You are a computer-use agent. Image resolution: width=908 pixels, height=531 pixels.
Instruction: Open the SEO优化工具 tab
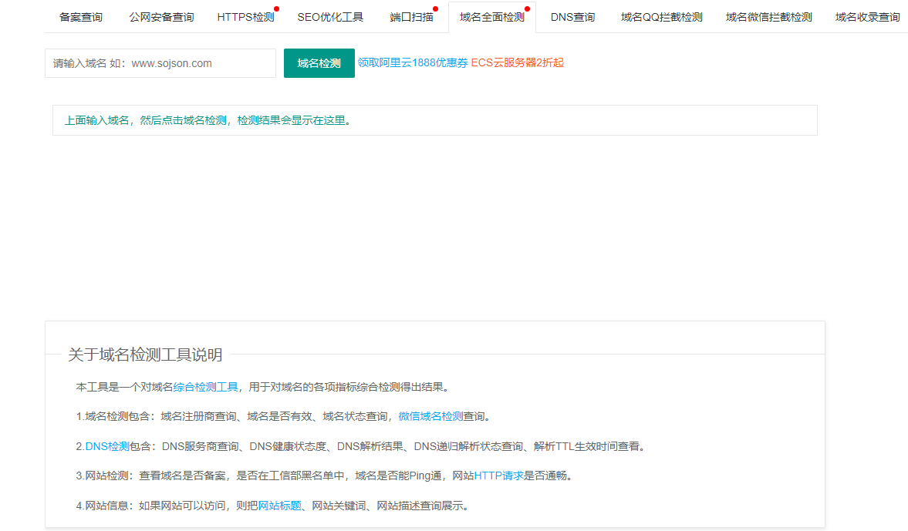click(x=330, y=17)
